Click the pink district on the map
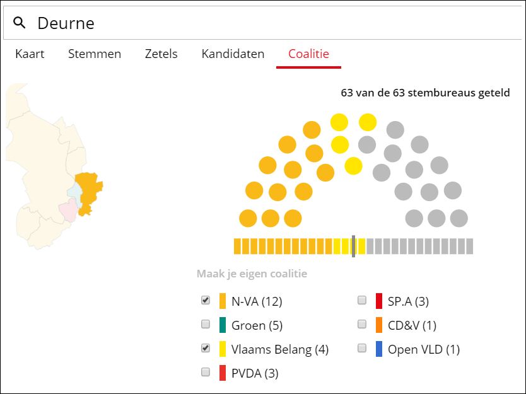526x394 pixels. point(67,210)
